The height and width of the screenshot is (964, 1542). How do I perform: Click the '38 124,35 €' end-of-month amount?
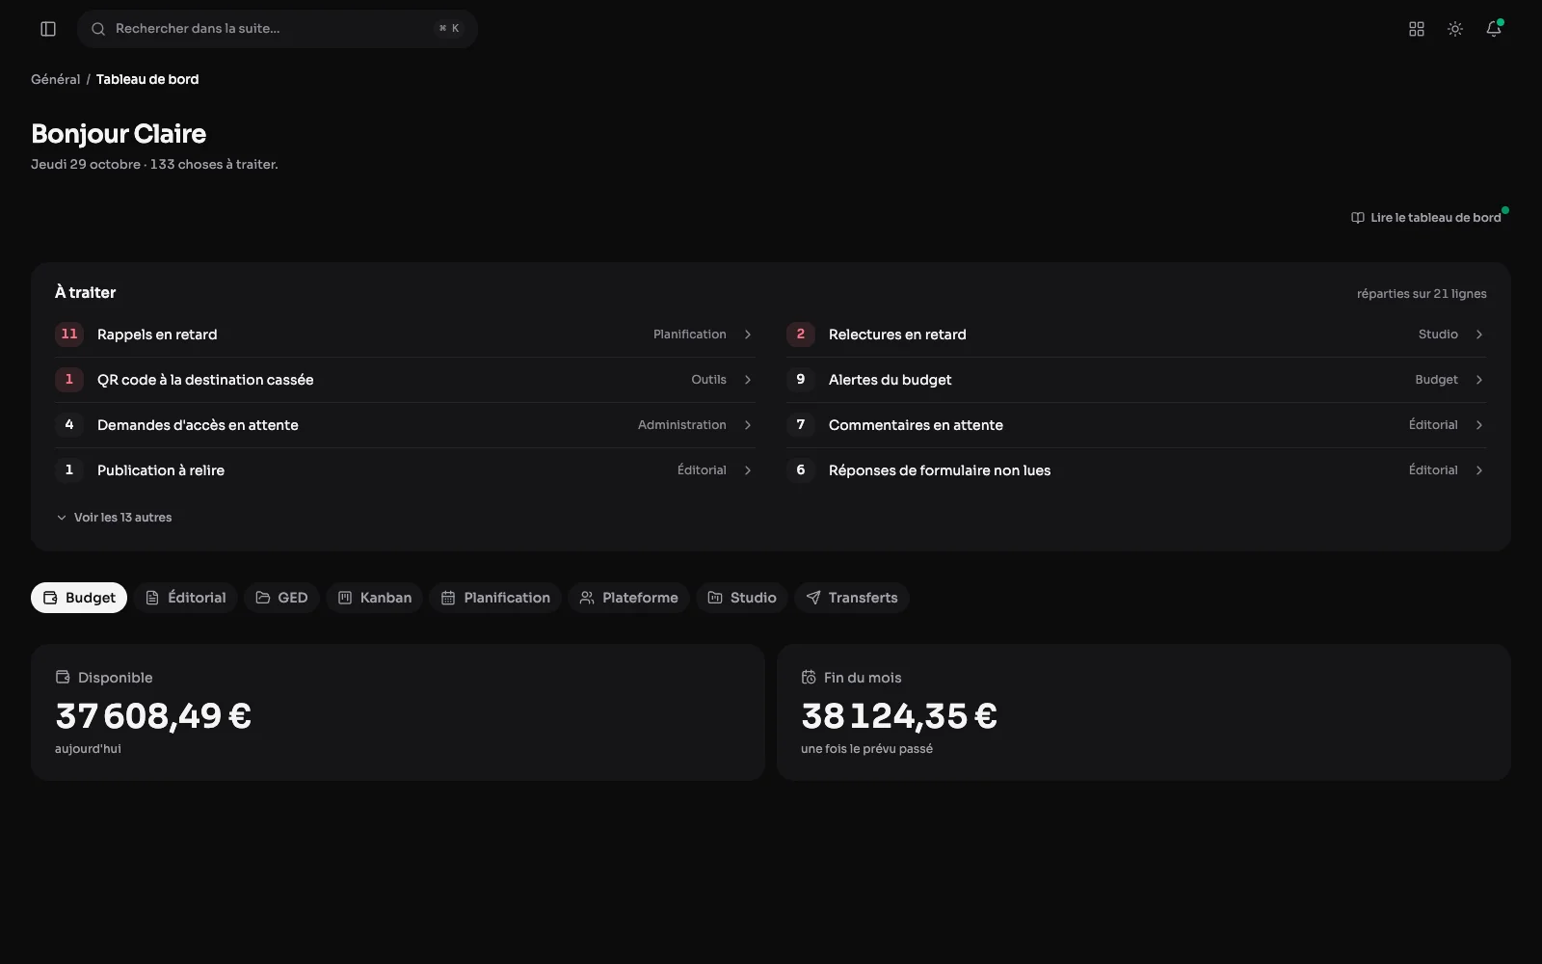(x=899, y=716)
